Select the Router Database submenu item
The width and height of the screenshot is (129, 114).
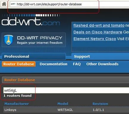(19, 64)
